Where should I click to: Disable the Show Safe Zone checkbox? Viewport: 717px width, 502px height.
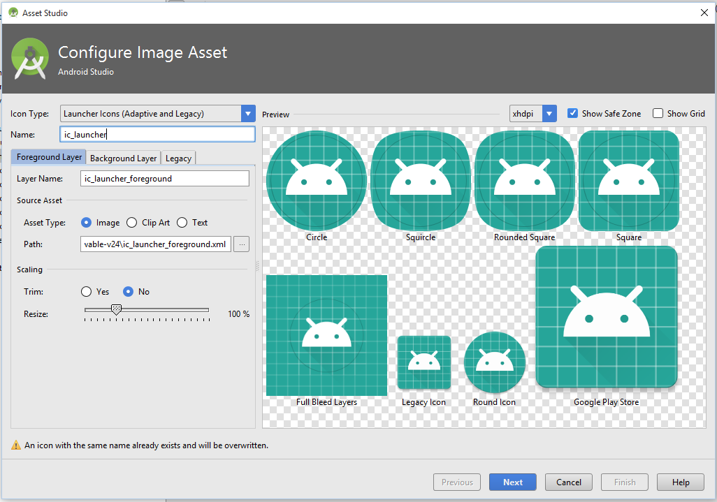click(573, 113)
